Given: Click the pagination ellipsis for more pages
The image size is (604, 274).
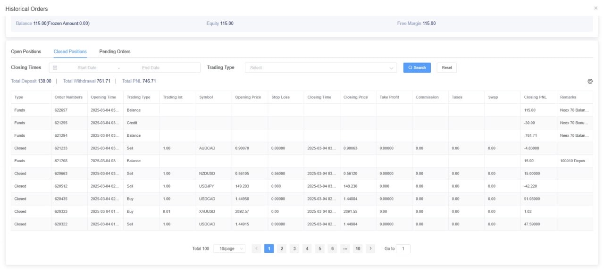Looking at the screenshot, I should click(x=345, y=249).
